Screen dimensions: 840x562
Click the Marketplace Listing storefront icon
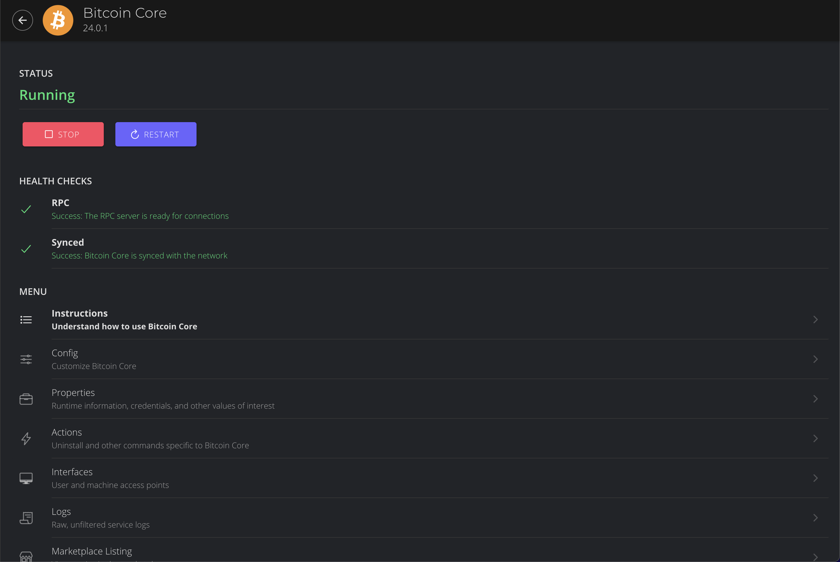click(x=26, y=556)
